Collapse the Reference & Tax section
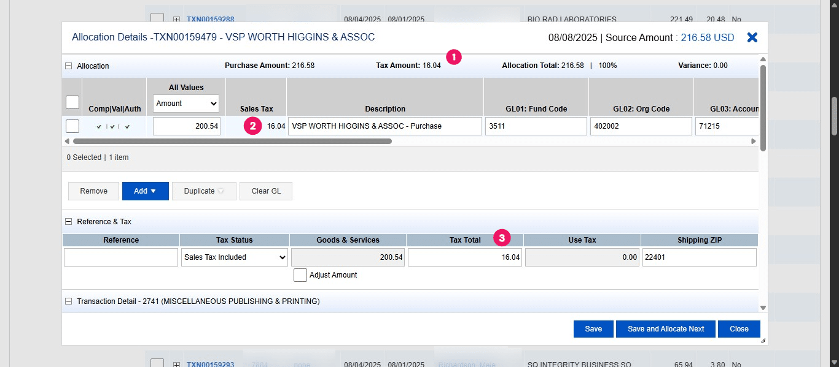The height and width of the screenshot is (367, 839). (x=68, y=221)
